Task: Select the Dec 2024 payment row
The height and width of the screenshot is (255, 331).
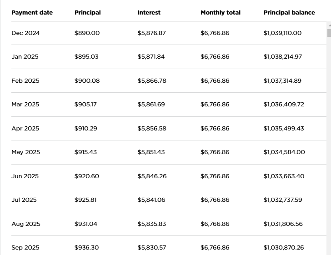Action: click(x=169, y=33)
